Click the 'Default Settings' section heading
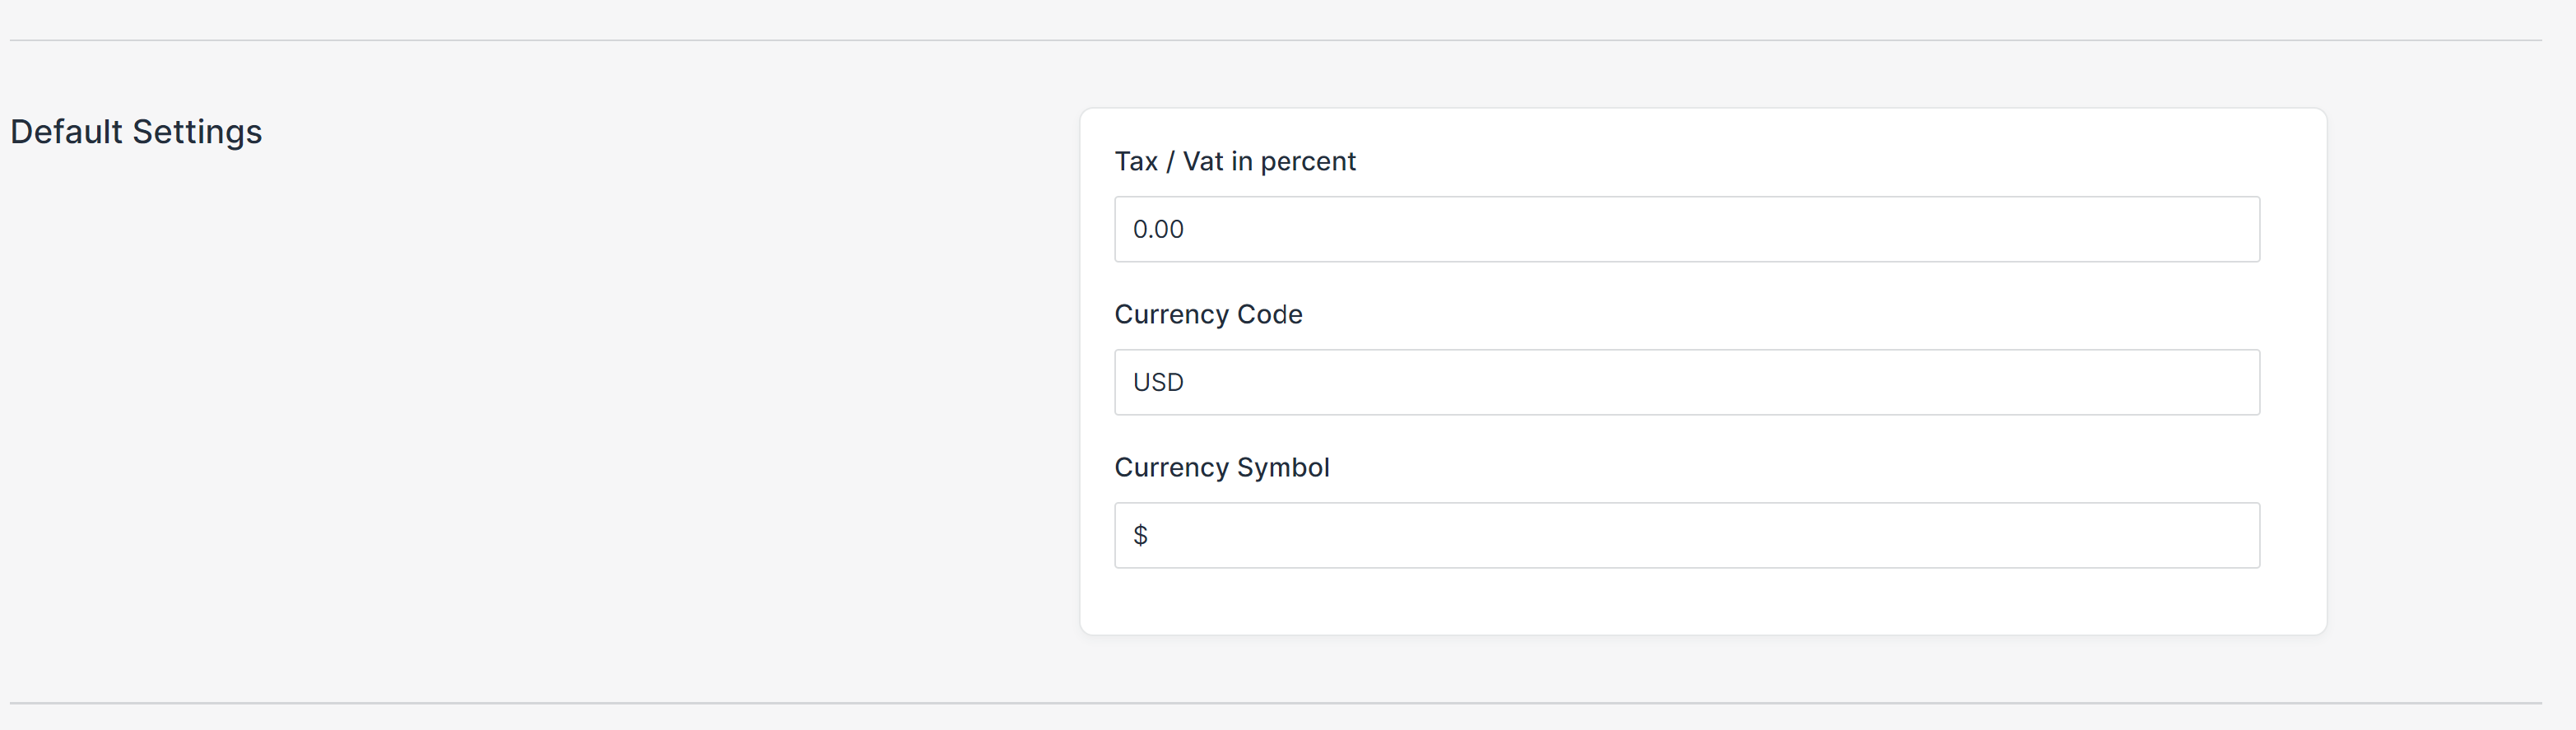Image resolution: width=2576 pixels, height=730 pixels. [x=136, y=132]
